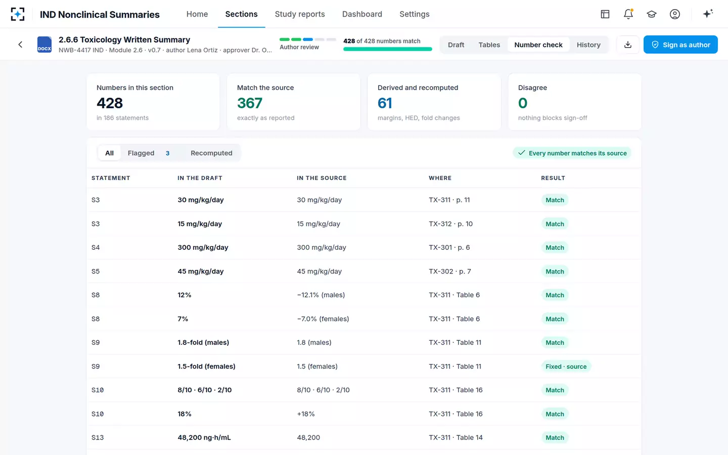Click the Fixed · source result badge
Viewport: 728px width, 455px height.
point(566,367)
